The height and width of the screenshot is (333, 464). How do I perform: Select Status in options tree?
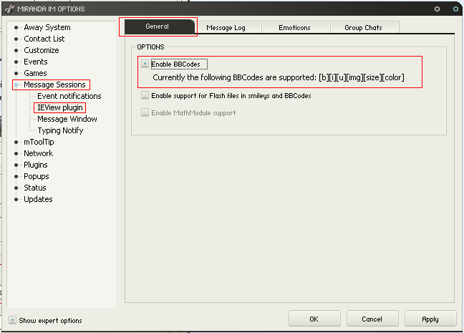[x=35, y=188]
